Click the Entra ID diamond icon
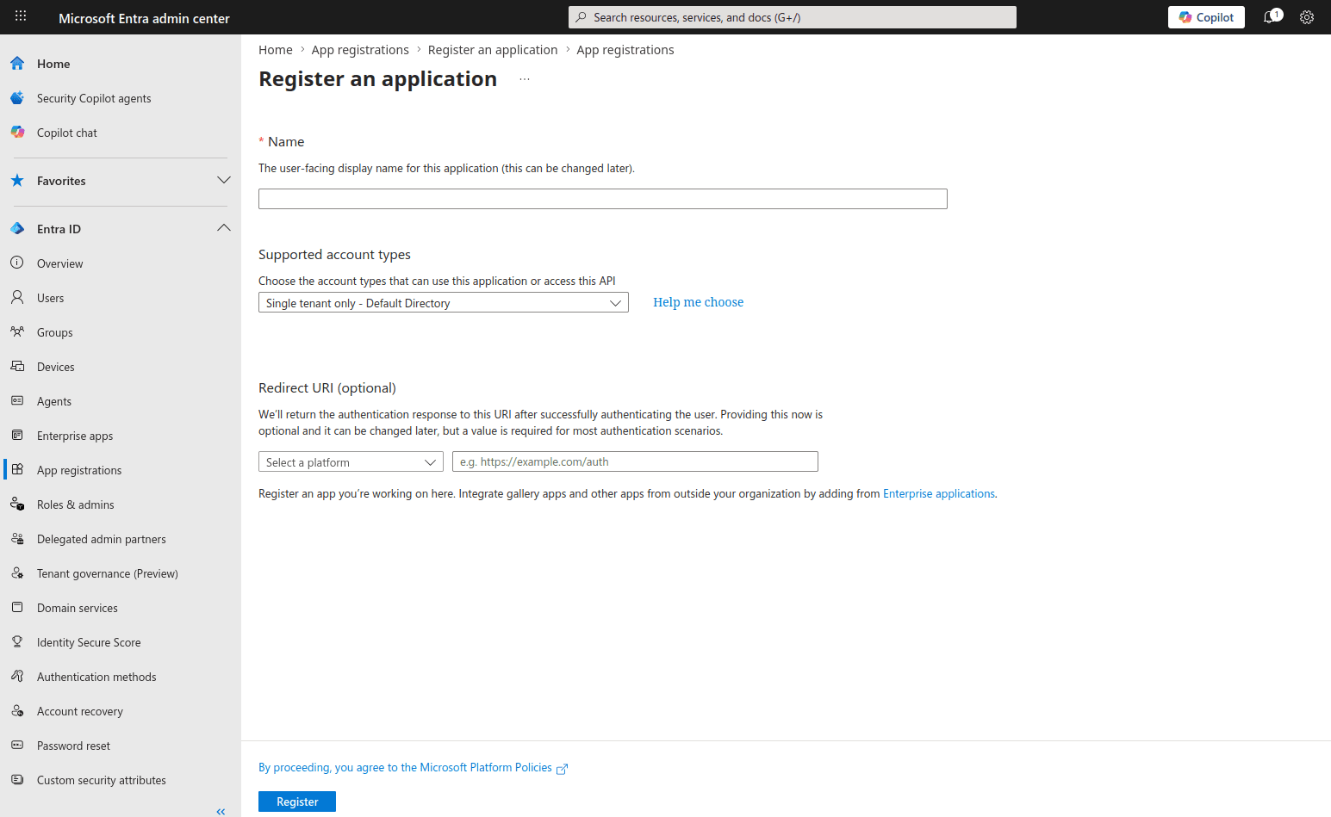 point(17,228)
